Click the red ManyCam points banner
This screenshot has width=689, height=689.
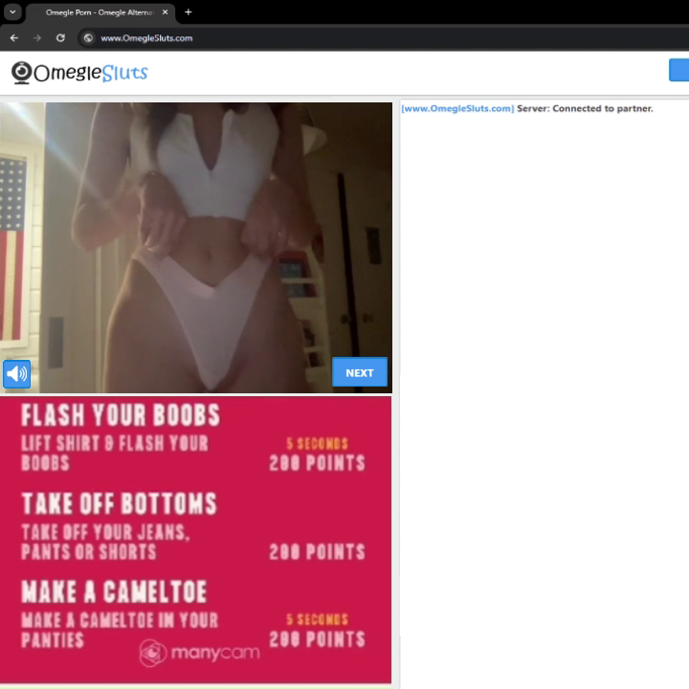pyautogui.click(x=195, y=536)
